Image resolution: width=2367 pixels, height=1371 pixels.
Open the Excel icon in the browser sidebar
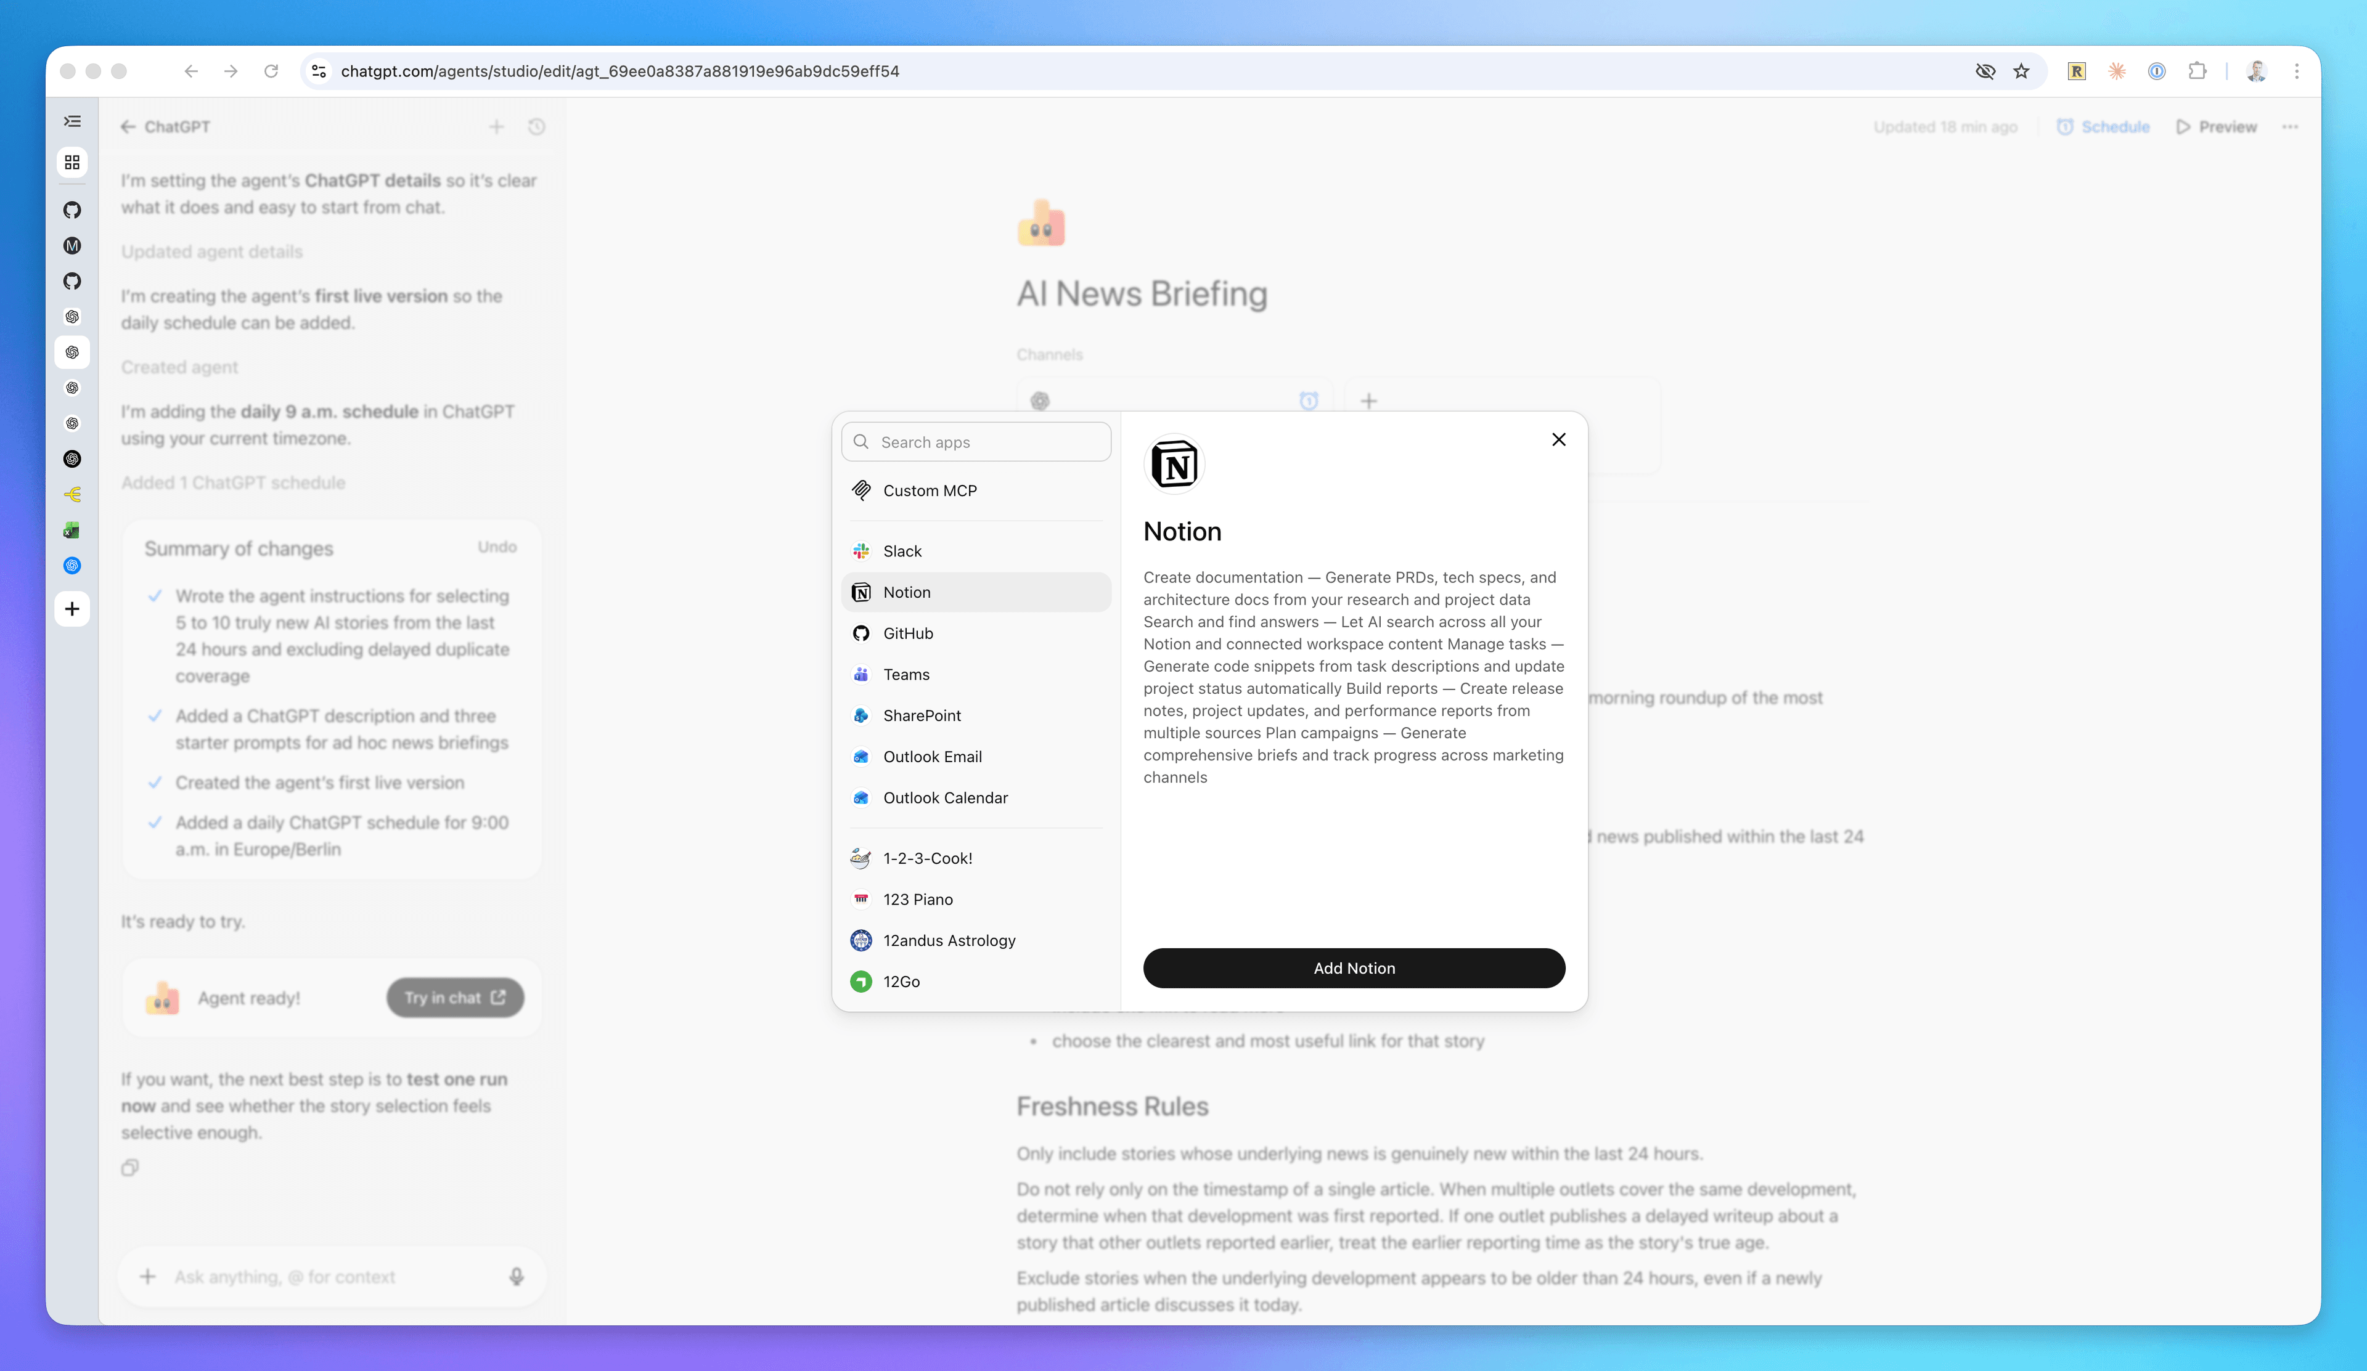click(72, 530)
